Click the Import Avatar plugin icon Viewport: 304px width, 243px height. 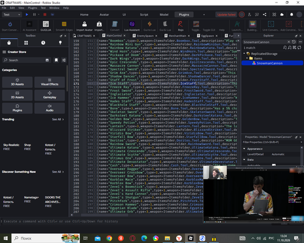85,26
